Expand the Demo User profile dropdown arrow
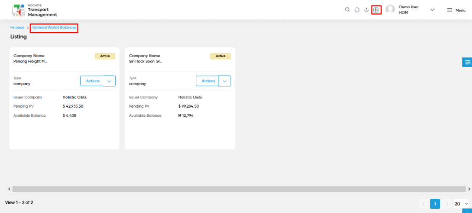Viewport: 472px width, 213px height. pos(432,10)
